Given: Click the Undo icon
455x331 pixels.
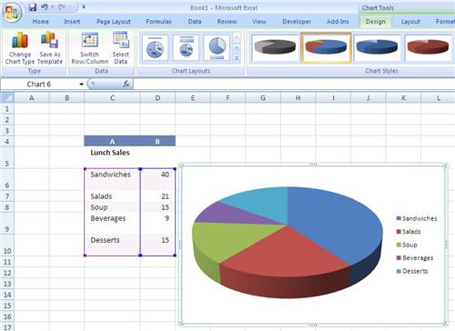Looking at the screenshot, I should point(45,7).
